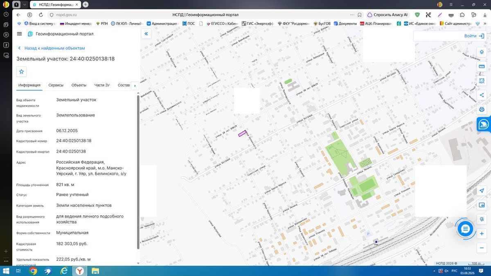
Task: Switch the РУС keyboard language indicator
Action: [x=454, y=271]
